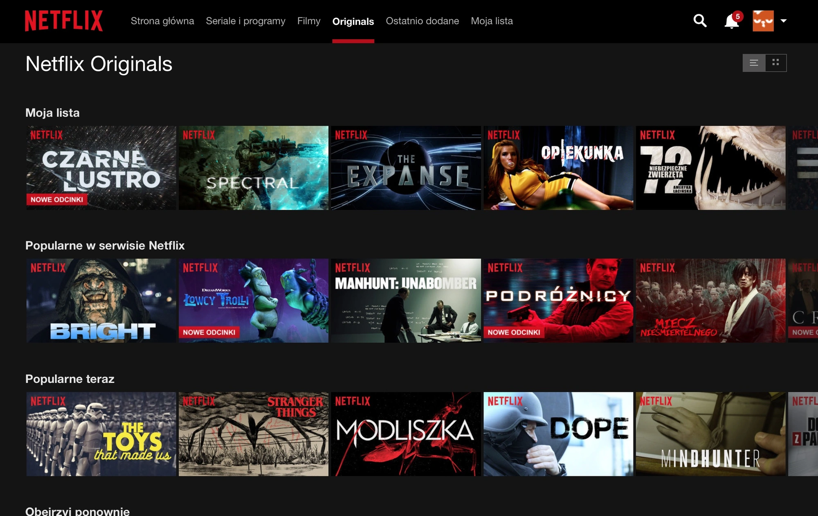
Task: Open the Bright movie thumbnail
Action: coord(101,301)
